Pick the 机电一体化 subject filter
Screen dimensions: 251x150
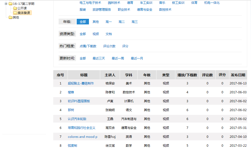pyautogui.click(x=212, y=3)
